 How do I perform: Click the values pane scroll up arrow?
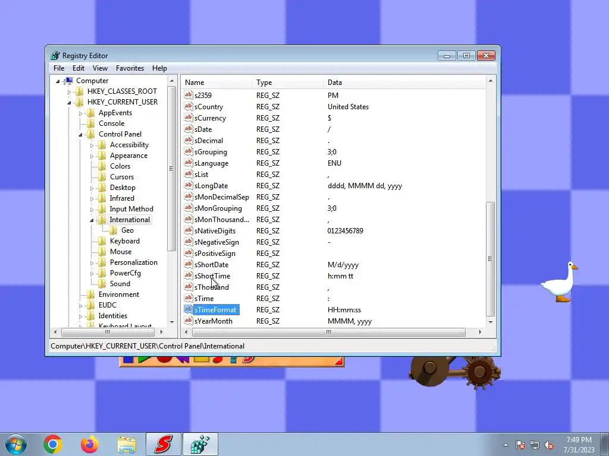click(x=491, y=81)
